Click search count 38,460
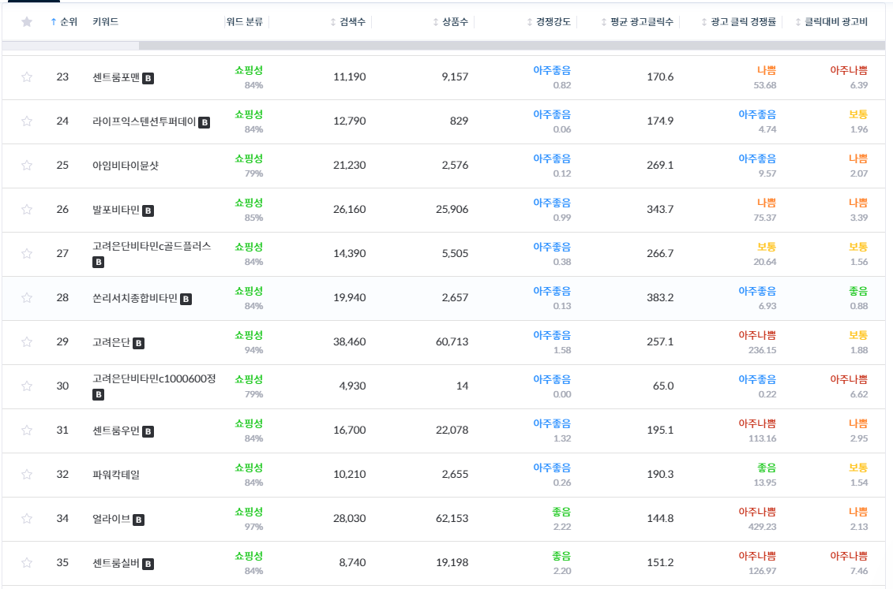Viewport: 893px width, 589px height. point(350,341)
